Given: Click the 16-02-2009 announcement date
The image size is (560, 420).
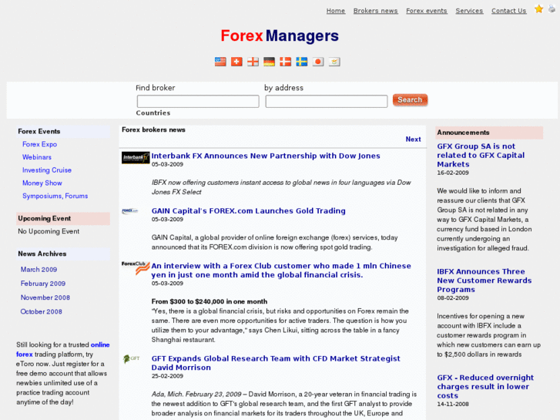Looking at the screenshot, I should (453, 173).
